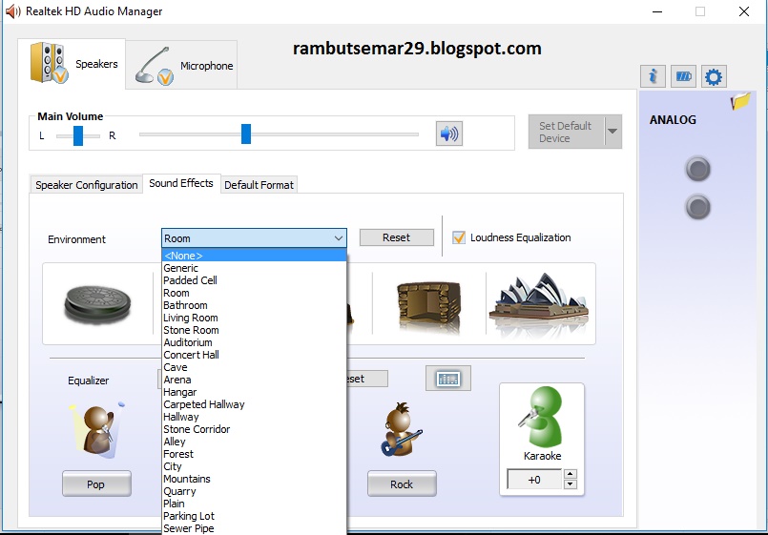This screenshot has height=535, width=768.
Task: Choose Plain environment option
Action: point(254,504)
